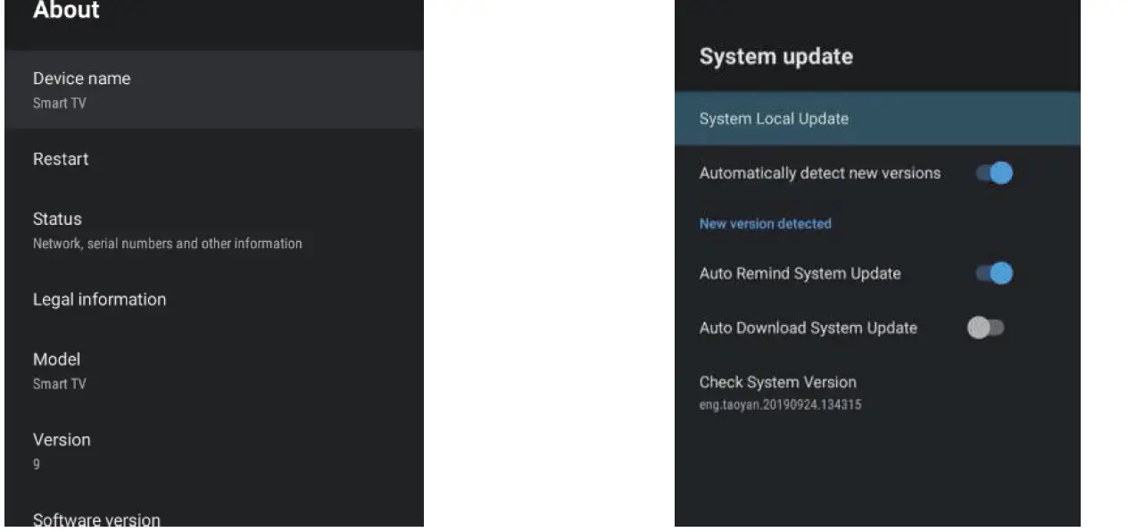This screenshot has width=1128, height=532.
Task: Click the New version detected notice
Action: pyautogui.click(x=765, y=224)
